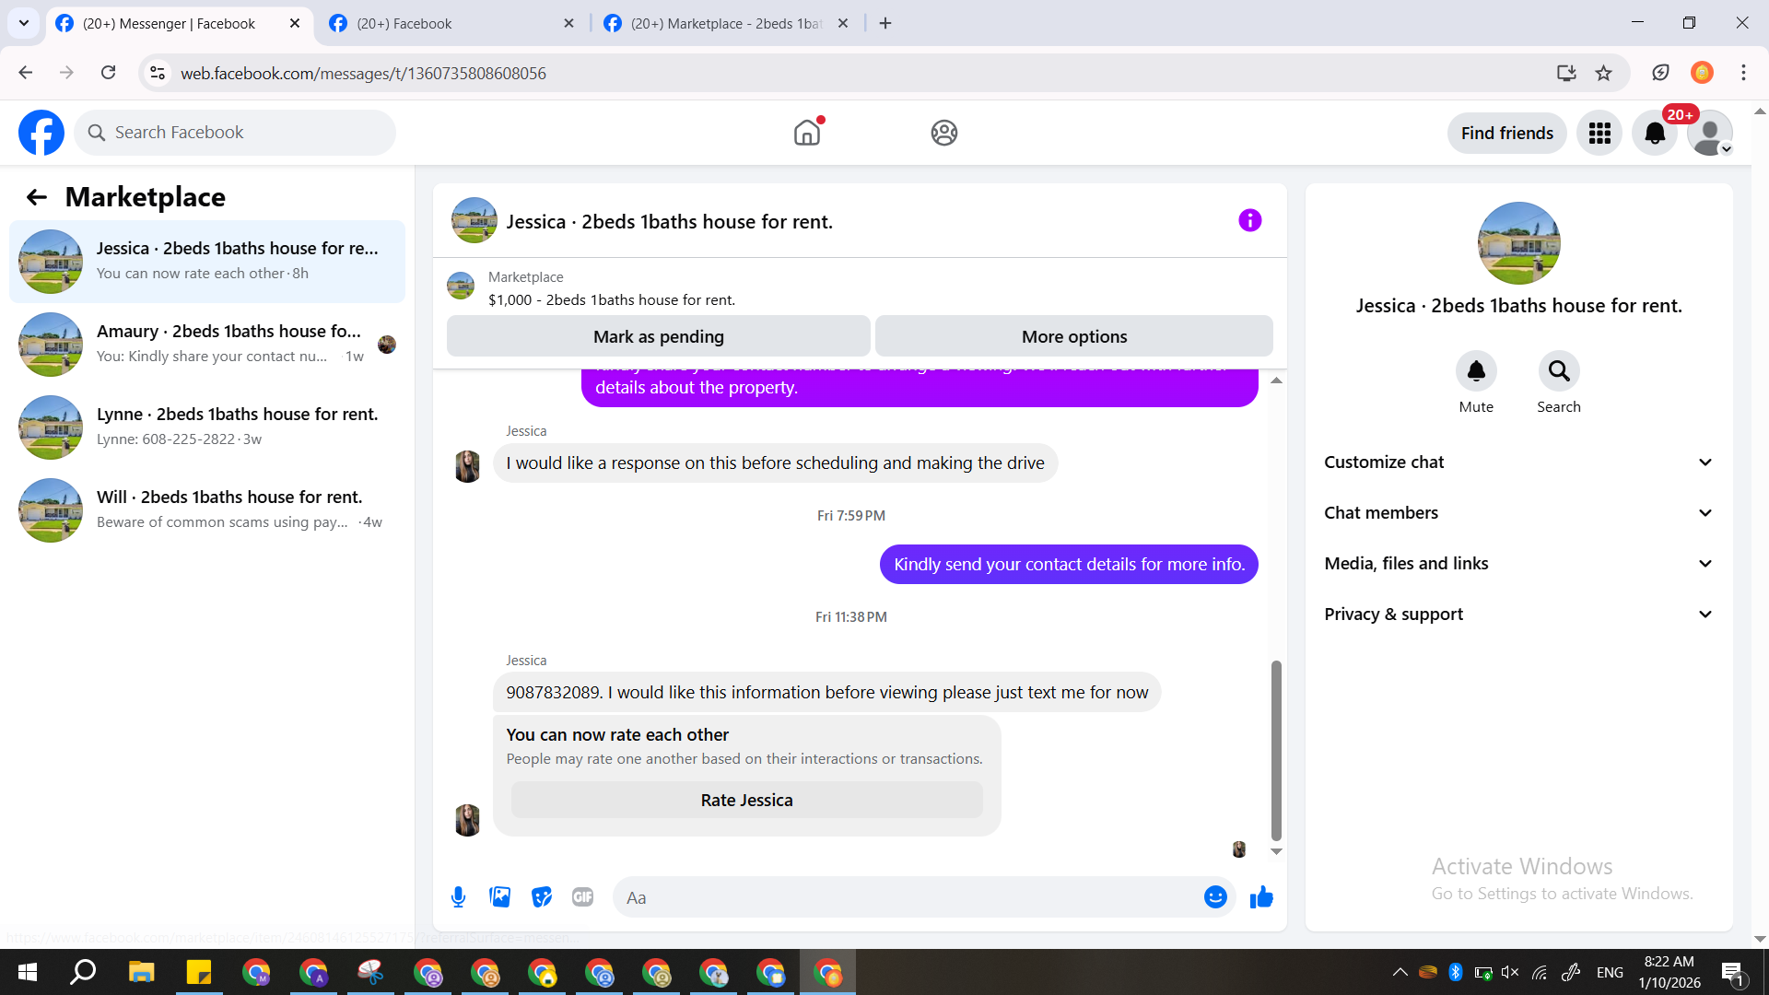1769x995 pixels.
Task: Open the notifications bell
Action: point(1655,134)
